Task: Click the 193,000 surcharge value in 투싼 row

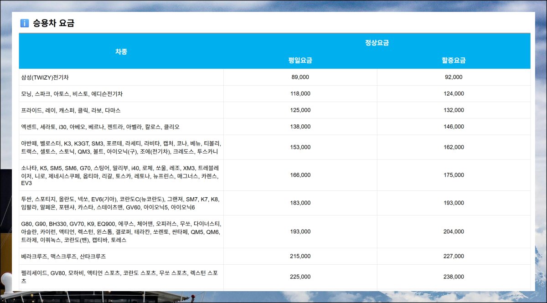Action: pos(454,203)
